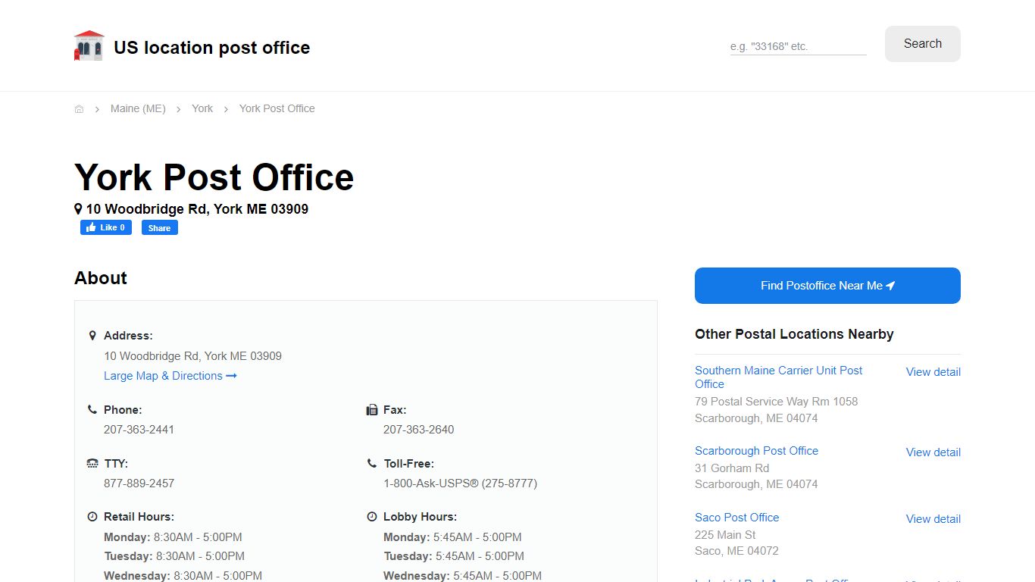Click the About section heading
This screenshot has width=1035, height=582.
[x=101, y=278]
